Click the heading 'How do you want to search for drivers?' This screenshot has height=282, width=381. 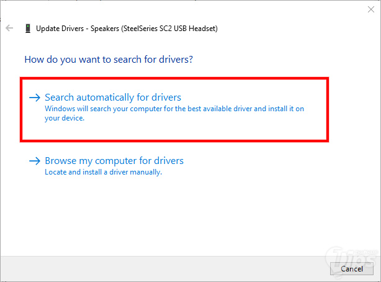[109, 60]
